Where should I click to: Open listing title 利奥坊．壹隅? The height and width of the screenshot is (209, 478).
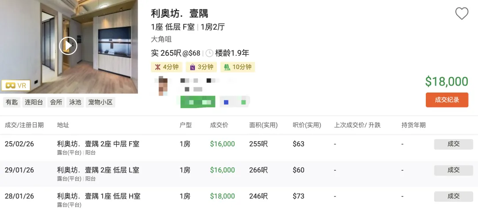pos(179,13)
